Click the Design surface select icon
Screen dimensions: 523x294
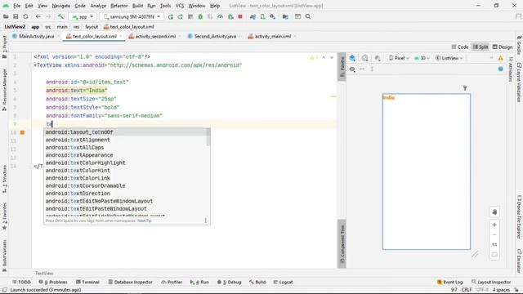tap(352, 58)
